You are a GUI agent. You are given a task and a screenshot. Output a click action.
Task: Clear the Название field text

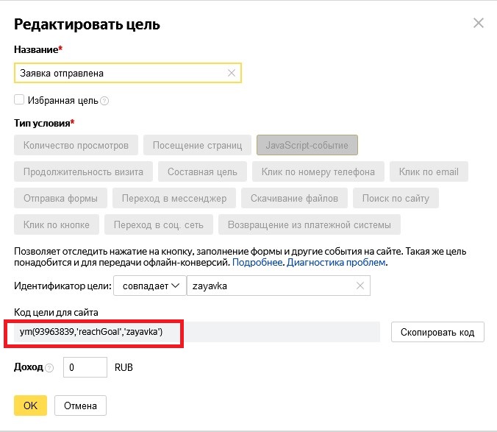(232, 73)
